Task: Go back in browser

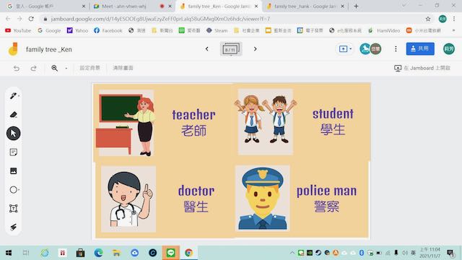Action: (8, 19)
